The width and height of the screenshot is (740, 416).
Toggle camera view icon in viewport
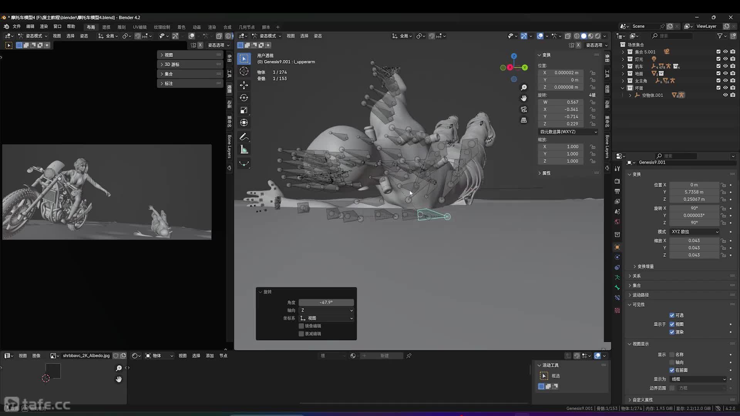[524, 109]
